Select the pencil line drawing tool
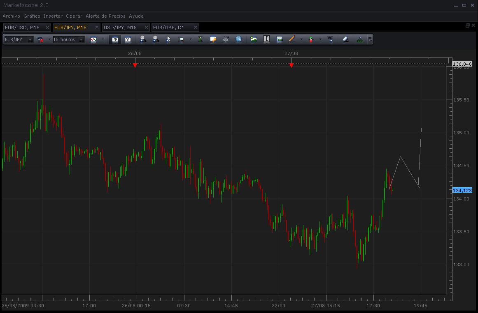The image size is (478, 313). tap(292, 39)
